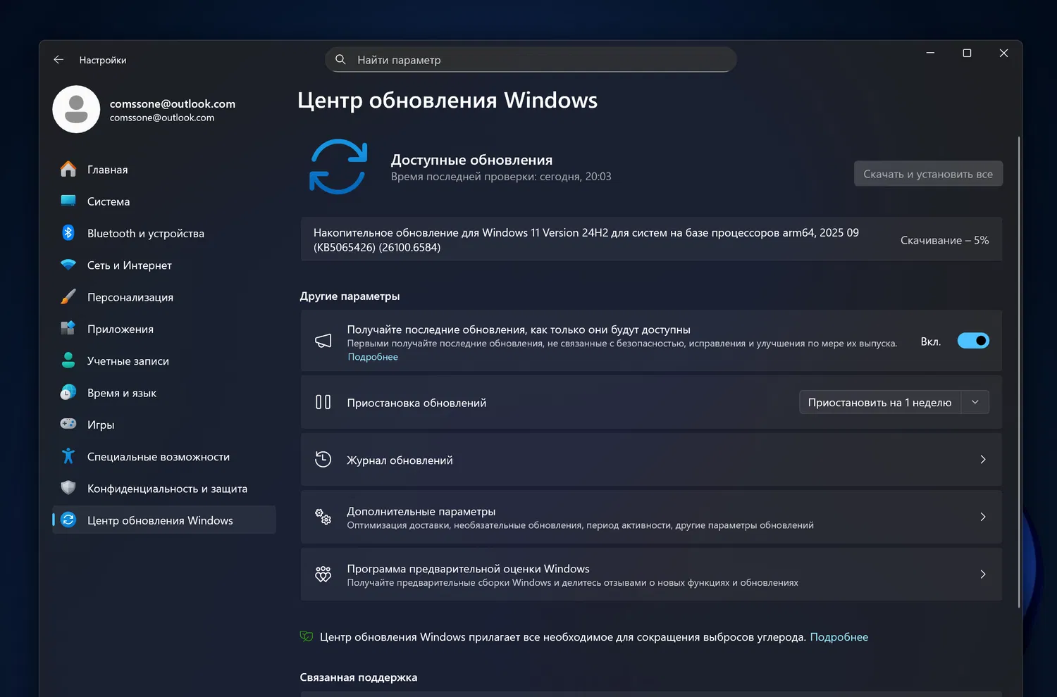This screenshot has height=697, width=1057.
Task: Click the Учетные записи person icon
Action: 68,360
